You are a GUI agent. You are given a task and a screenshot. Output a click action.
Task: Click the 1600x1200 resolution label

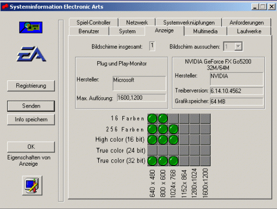click(205, 183)
